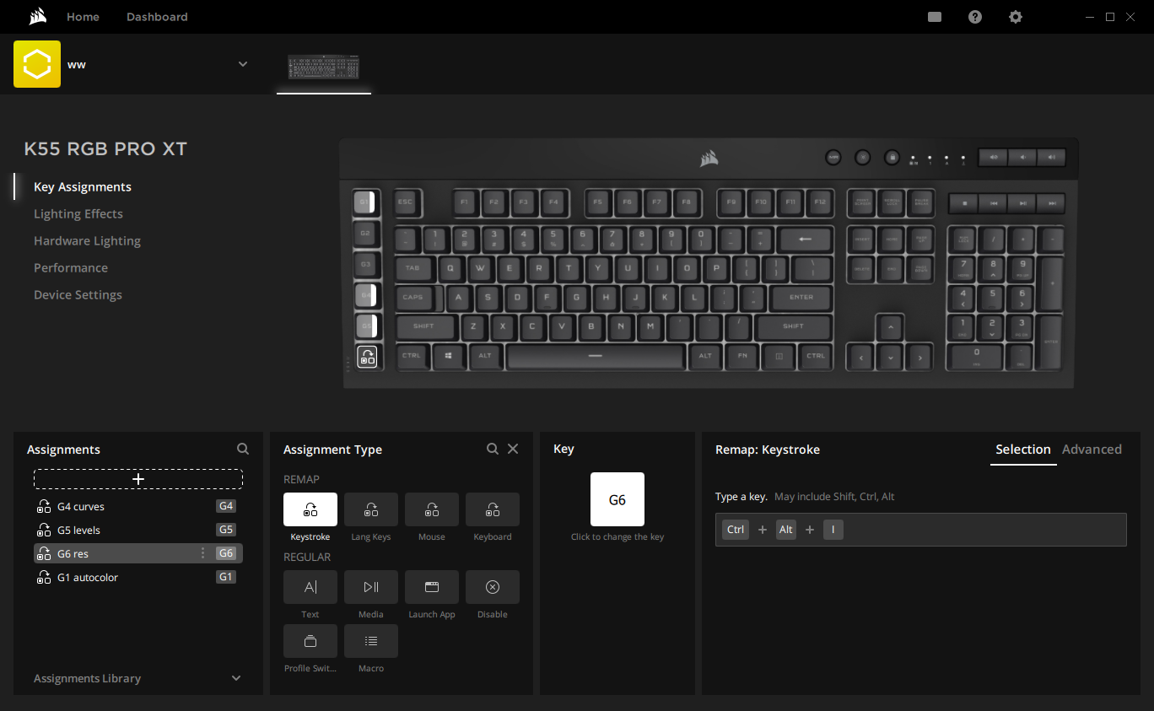
Task: Choose the Lang Keys remap type
Action: point(371,509)
